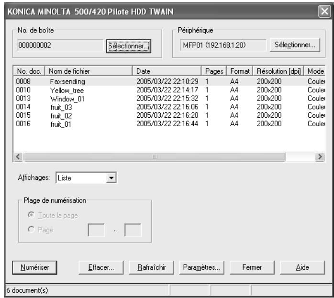The height and width of the screenshot is (298, 334).
Task: Sort by Résolution [dpi] column header
Action: (278, 71)
